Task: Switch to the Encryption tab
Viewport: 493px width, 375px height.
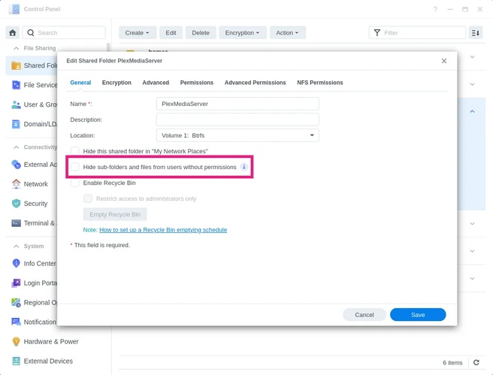Action: click(x=116, y=83)
